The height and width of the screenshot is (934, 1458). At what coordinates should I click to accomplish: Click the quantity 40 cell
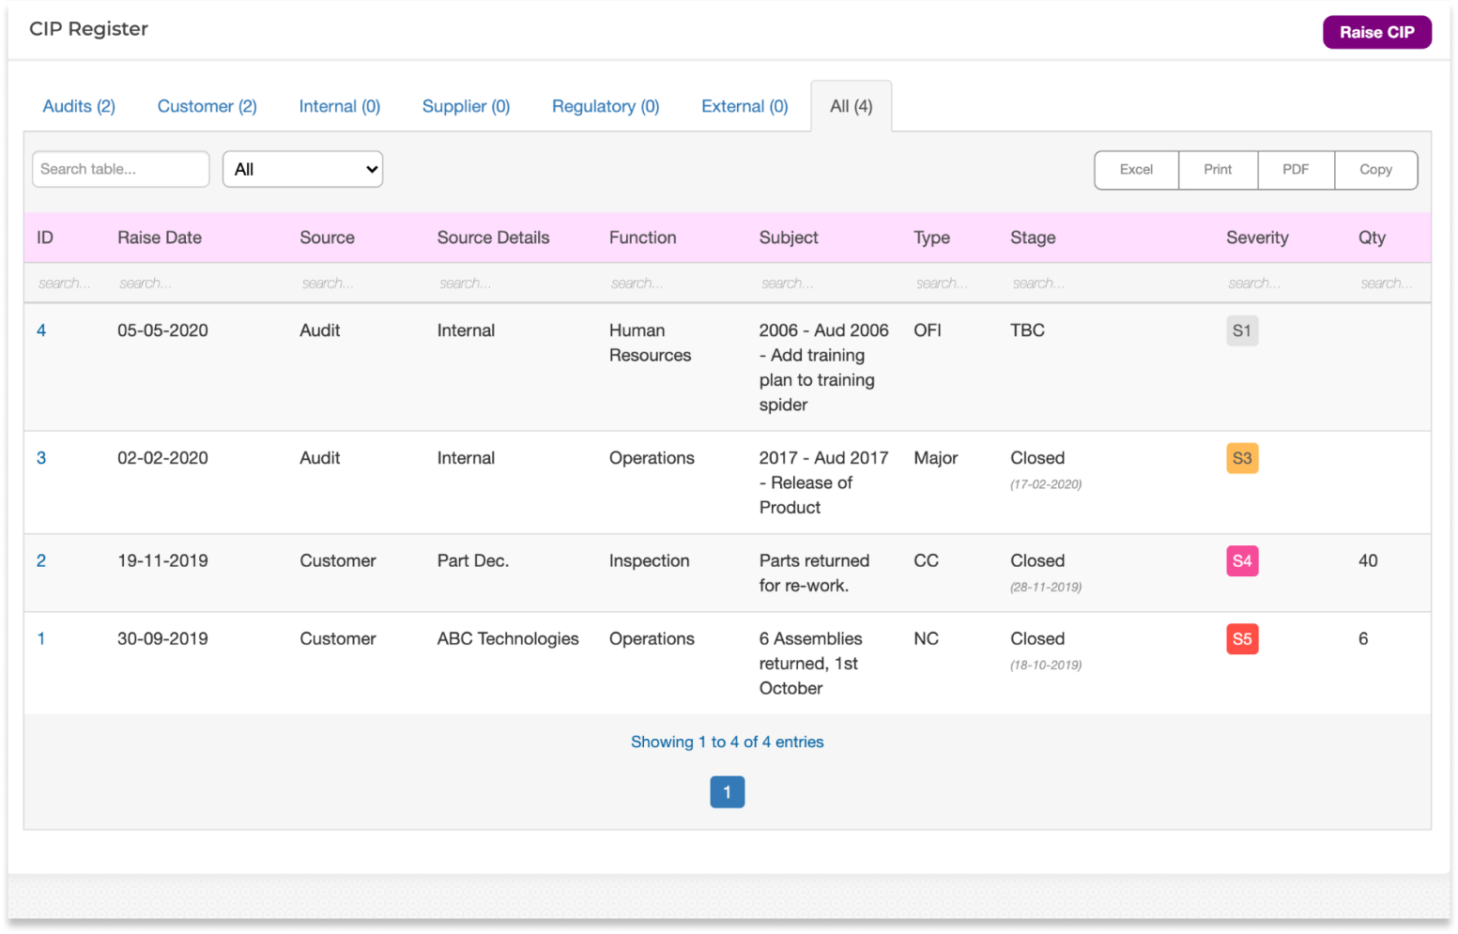pos(1368,560)
